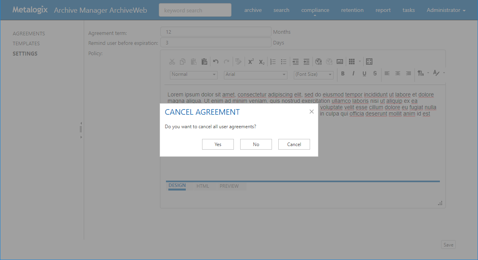Viewport: 478px width, 260px height.
Task: Open the insert table dropdown arrow
Action: pyautogui.click(x=360, y=62)
